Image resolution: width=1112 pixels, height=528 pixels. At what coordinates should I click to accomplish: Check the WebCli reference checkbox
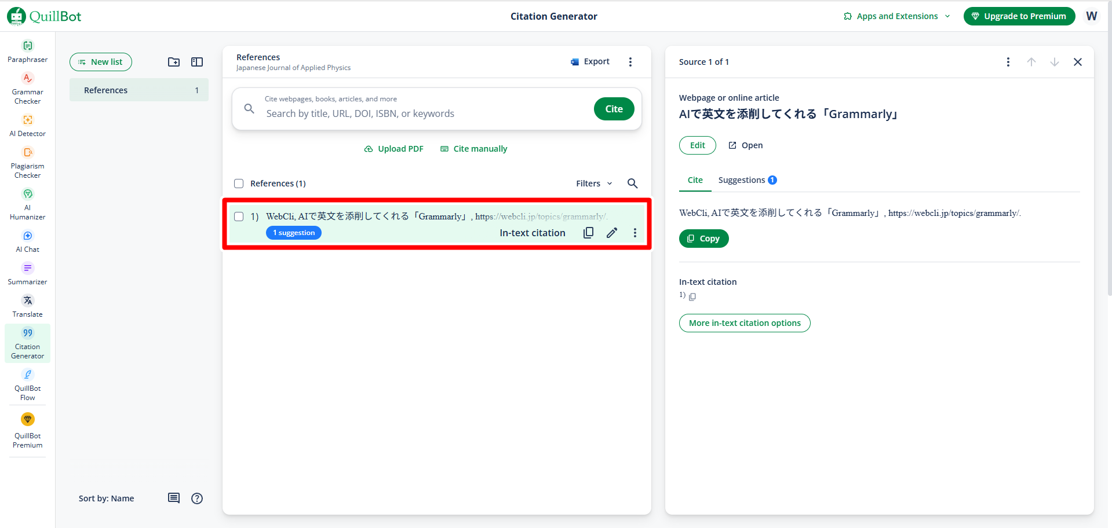pos(239,217)
